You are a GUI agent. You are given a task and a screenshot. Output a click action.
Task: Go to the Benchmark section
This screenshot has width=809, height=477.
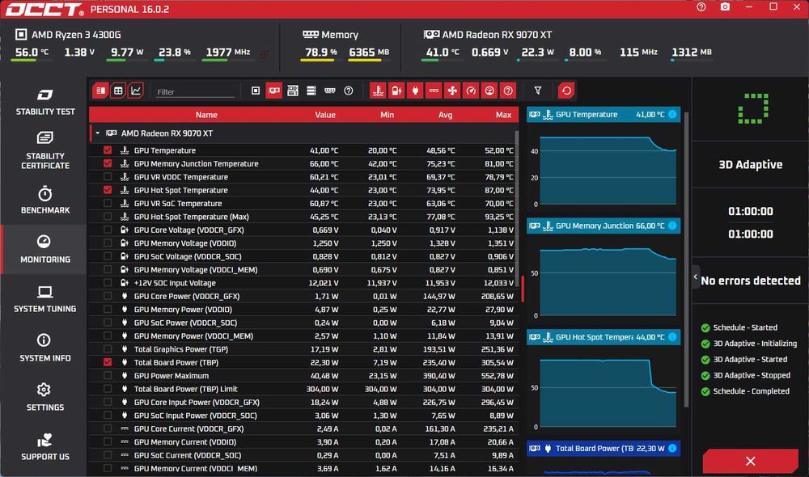click(x=44, y=200)
